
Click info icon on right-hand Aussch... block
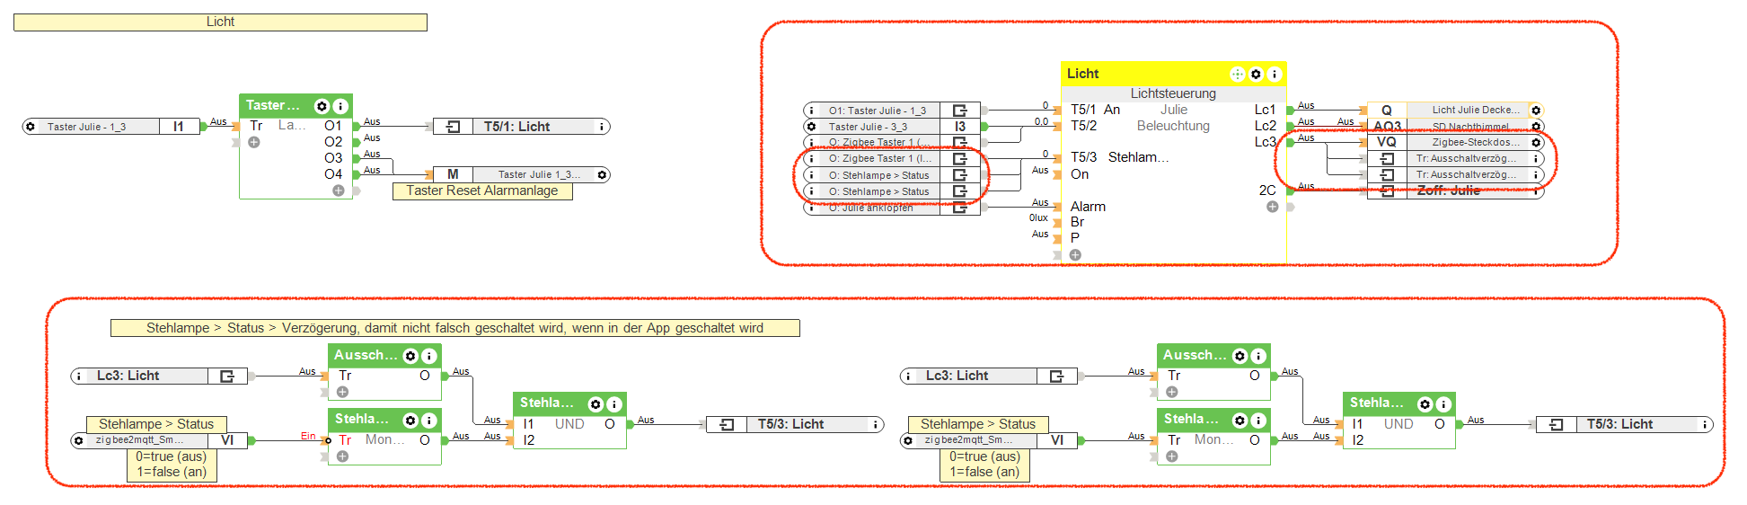click(x=1258, y=356)
